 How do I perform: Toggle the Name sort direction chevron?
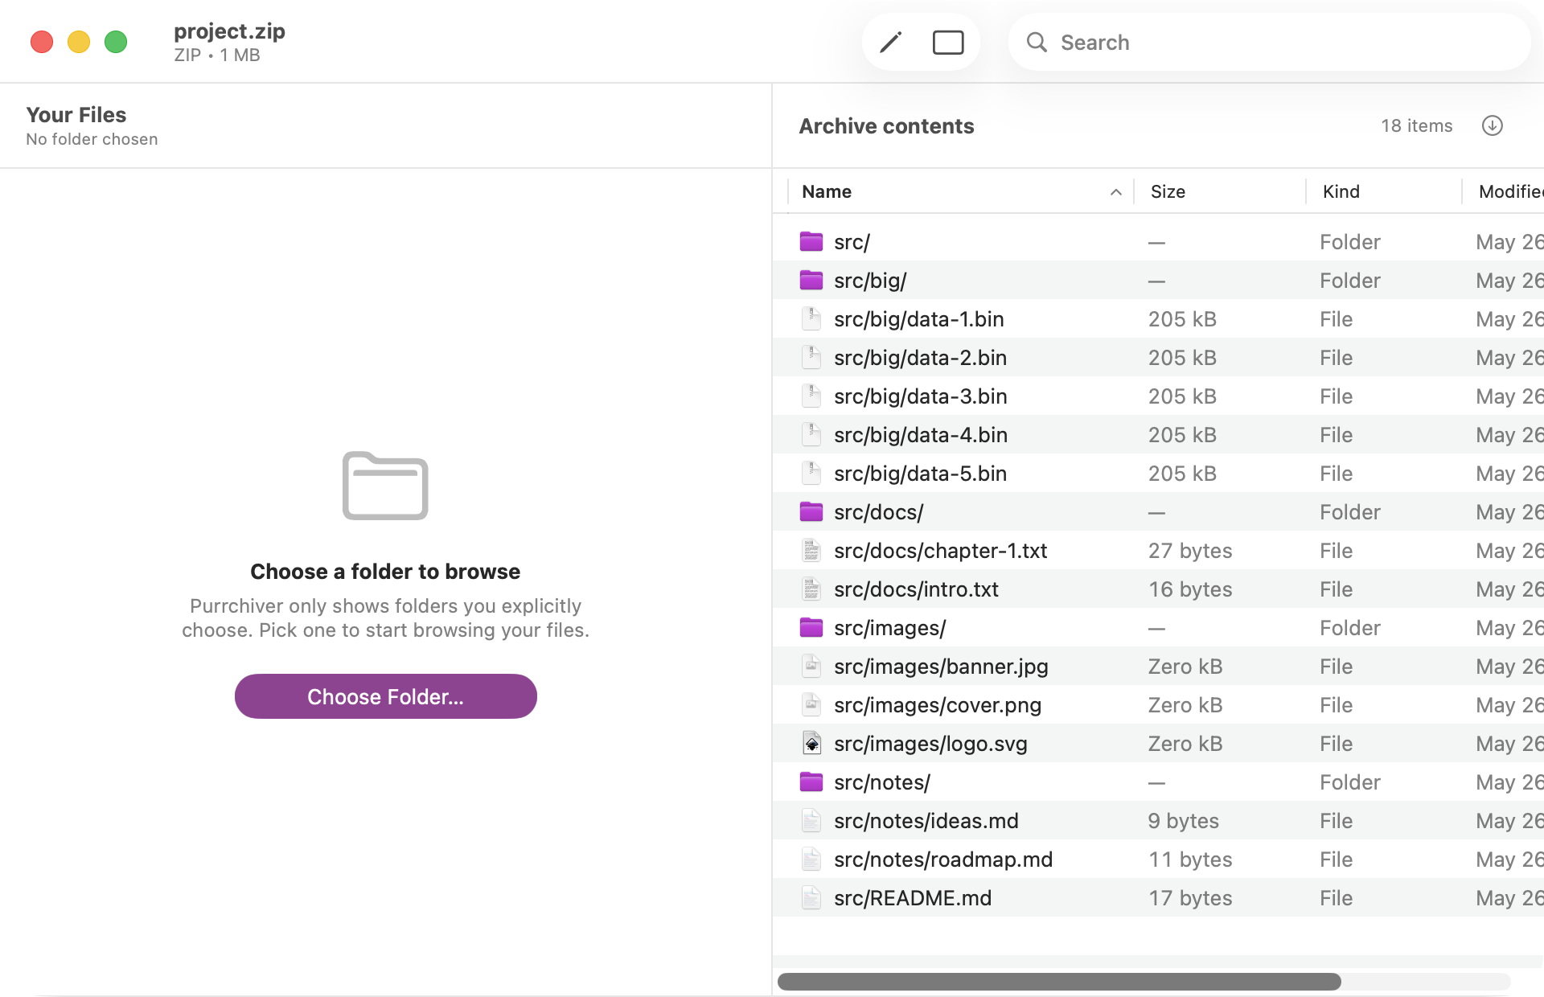click(1115, 192)
